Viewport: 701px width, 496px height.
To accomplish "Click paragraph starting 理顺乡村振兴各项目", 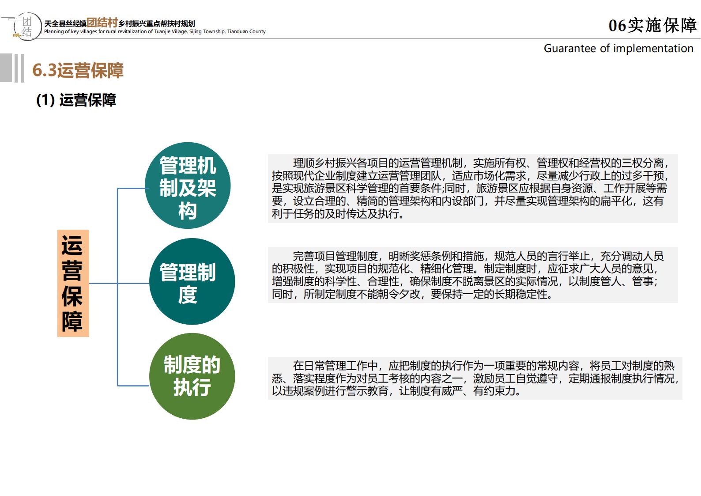I will coord(473,189).
